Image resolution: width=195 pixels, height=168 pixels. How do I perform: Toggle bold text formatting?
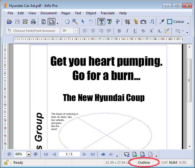(x=119, y=31)
